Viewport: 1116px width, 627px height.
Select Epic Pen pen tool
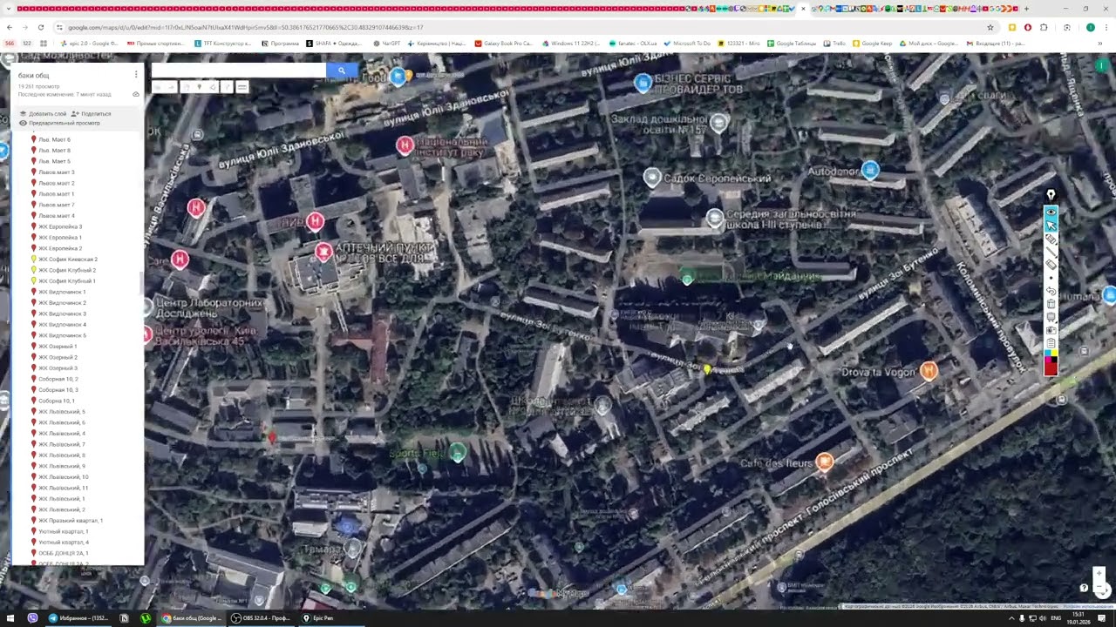[x=1051, y=251]
